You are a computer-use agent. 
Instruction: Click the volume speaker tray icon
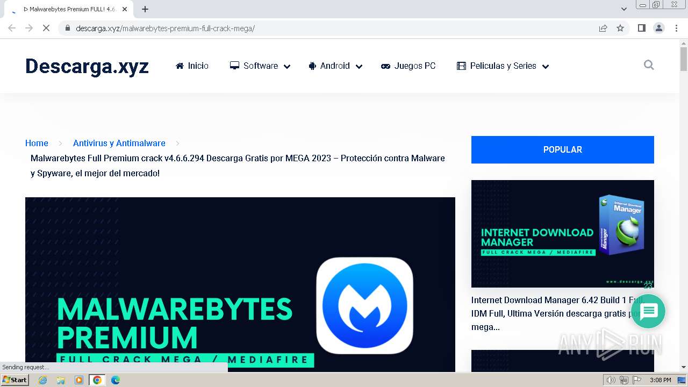click(611, 380)
